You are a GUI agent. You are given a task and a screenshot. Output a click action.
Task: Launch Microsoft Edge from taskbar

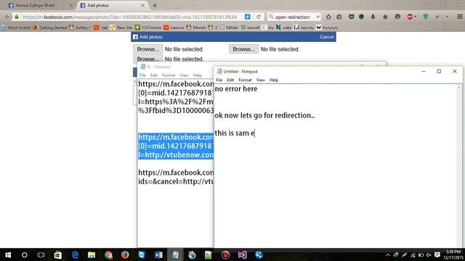pyautogui.click(x=74, y=254)
